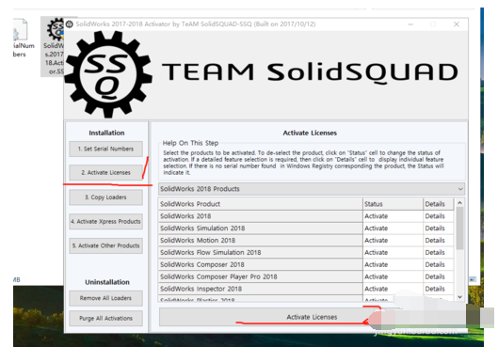Toggle Status for SolidWorks Flow Simulation 2018
Image resolution: width=498 pixels, height=347 pixels.
point(393,252)
